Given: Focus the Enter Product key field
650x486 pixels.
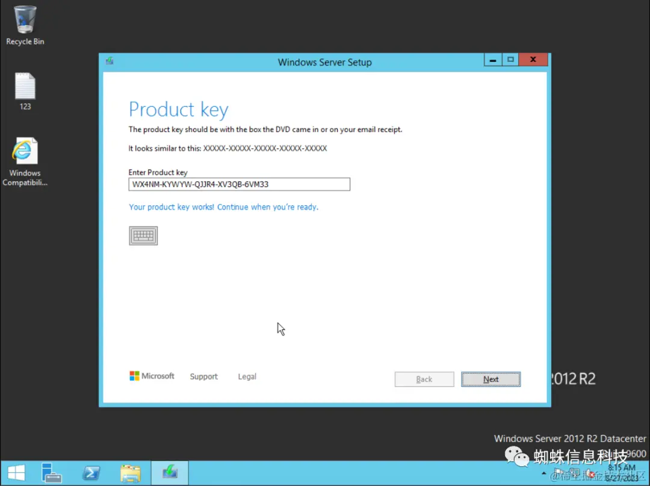Looking at the screenshot, I should pos(239,184).
